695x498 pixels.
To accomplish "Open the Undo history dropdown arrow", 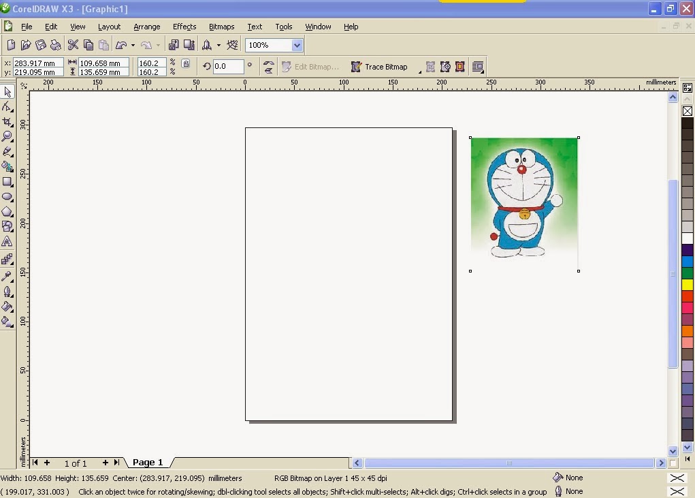I will tap(133, 45).
